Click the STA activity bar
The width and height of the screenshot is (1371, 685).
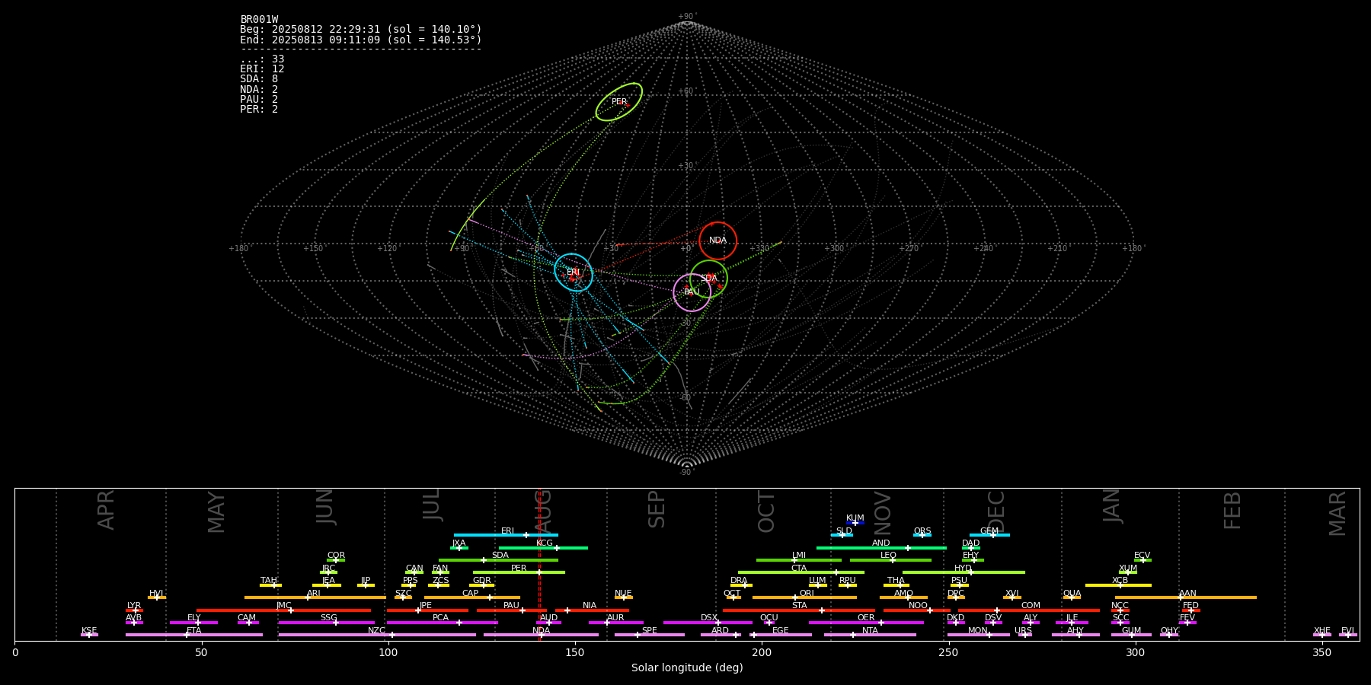click(x=799, y=610)
